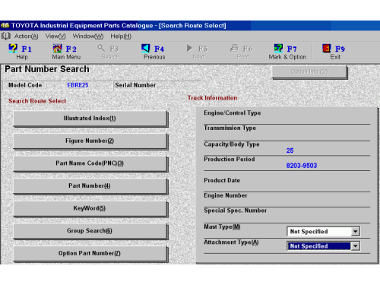
Task: Click highlighted Attachment Type Not Specified field
Action: coord(319,246)
